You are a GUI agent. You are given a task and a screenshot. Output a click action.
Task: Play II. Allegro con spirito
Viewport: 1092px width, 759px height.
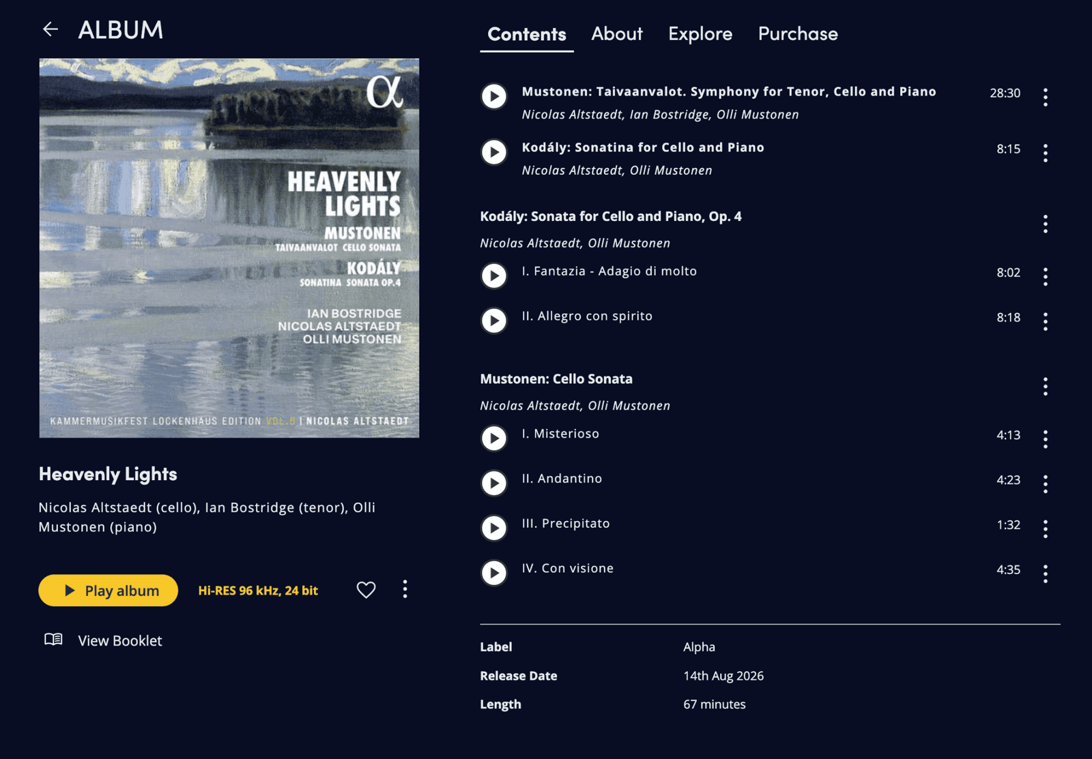pos(494,321)
